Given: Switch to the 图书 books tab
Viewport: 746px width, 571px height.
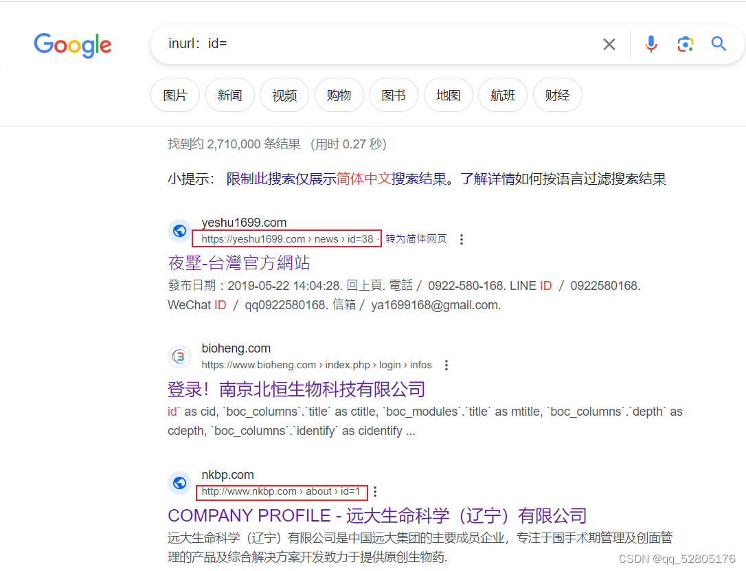Looking at the screenshot, I should (x=394, y=95).
